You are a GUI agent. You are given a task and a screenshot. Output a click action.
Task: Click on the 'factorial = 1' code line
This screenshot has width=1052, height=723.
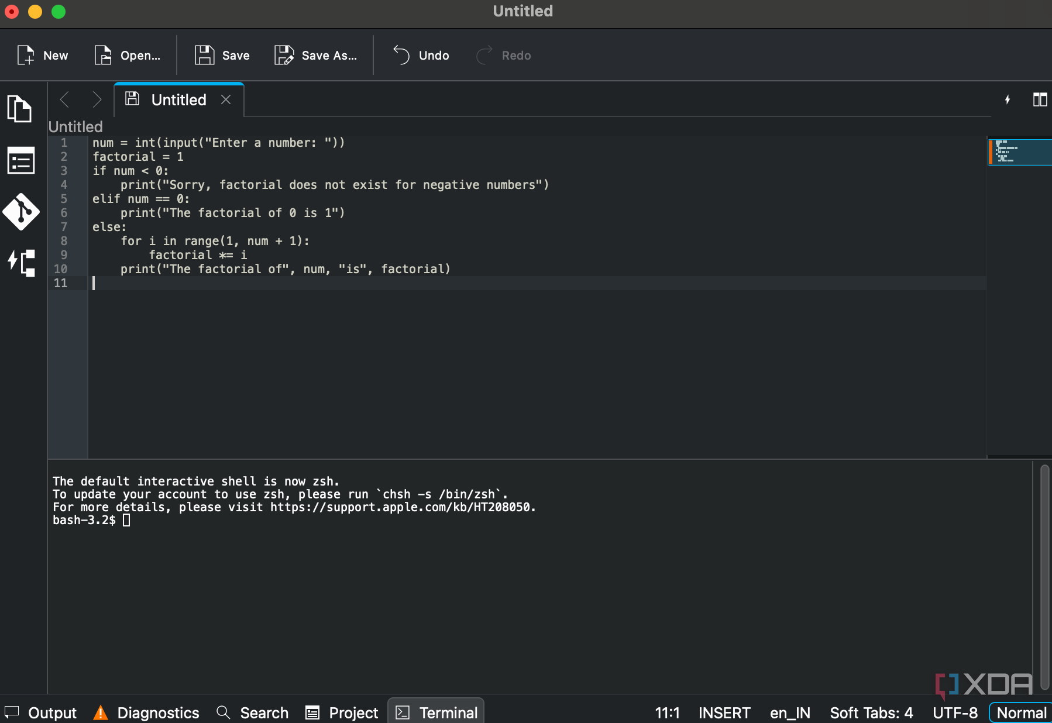click(x=138, y=157)
